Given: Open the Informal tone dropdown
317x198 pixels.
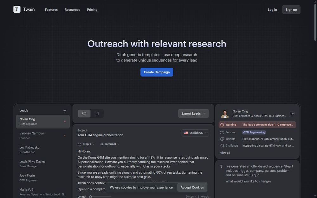Looking at the screenshot, I should tap(110, 144).
